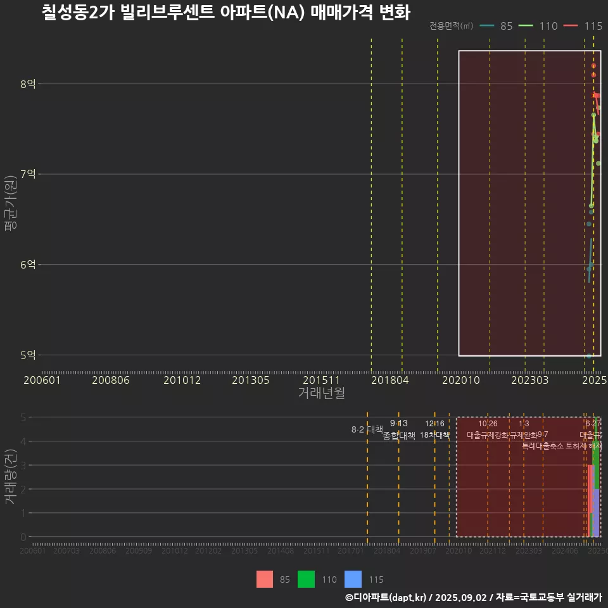
Task: Click the 201202 date label on the volume chart
Action: click(x=208, y=550)
